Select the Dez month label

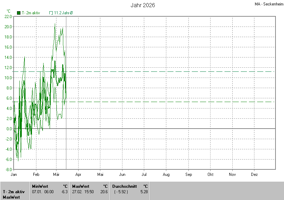[254, 174]
